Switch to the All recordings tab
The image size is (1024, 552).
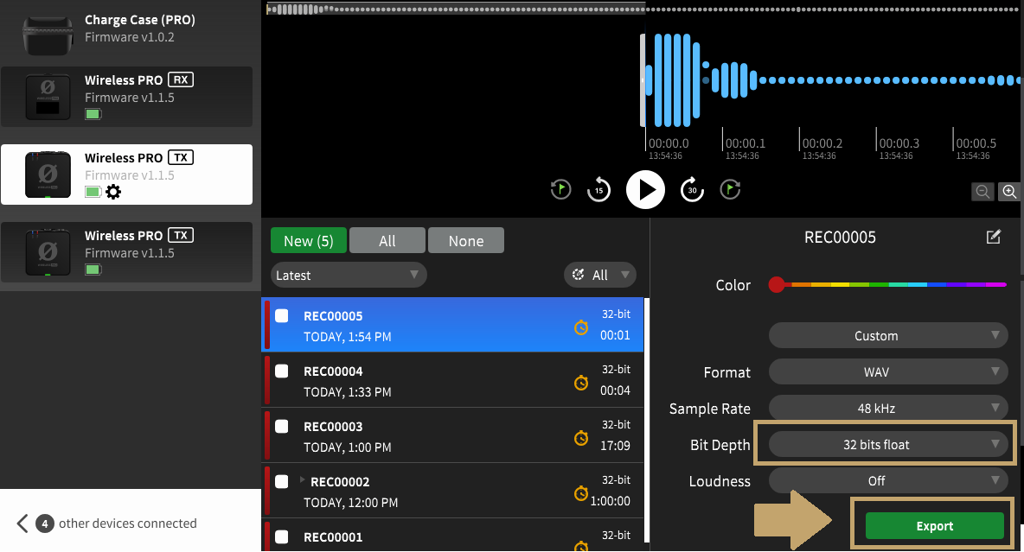pyautogui.click(x=387, y=240)
